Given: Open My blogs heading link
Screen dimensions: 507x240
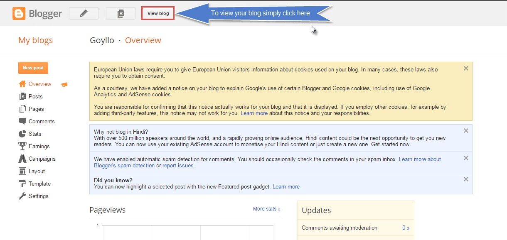Looking at the screenshot, I should [x=36, y=40].
